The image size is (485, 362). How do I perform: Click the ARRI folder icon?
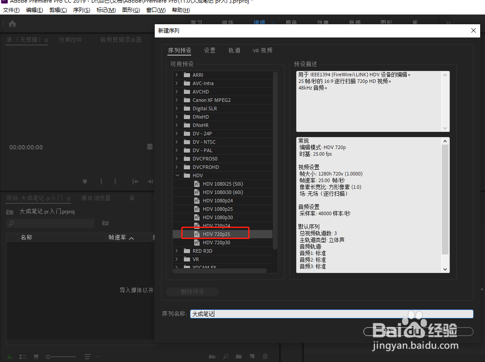click(187, 75)
